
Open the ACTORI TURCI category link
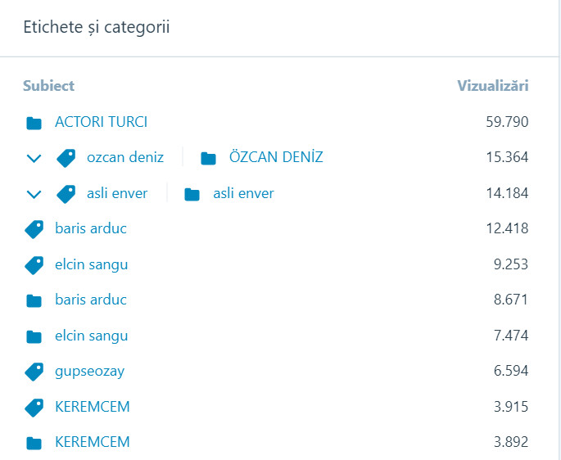(x=101, y=122)
